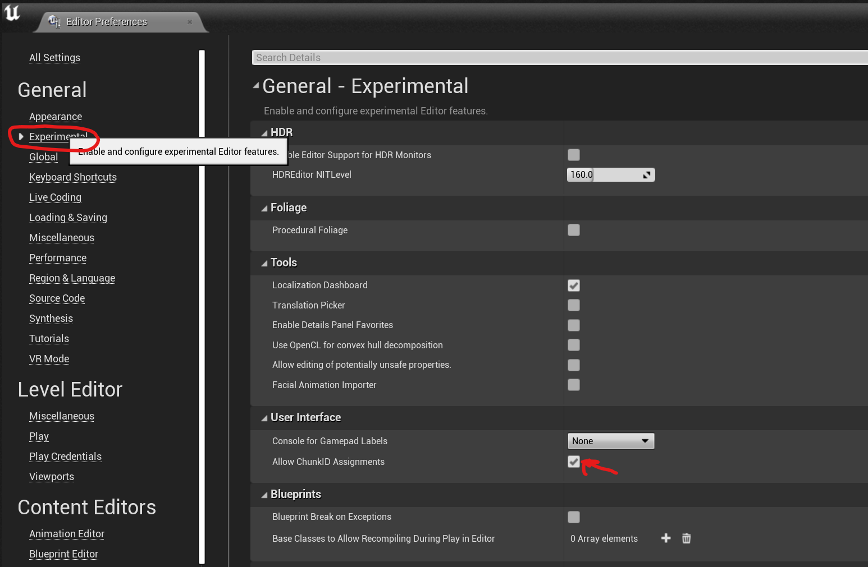
Task: Collapse the General - Experimental header
Action: pos(256,86)
